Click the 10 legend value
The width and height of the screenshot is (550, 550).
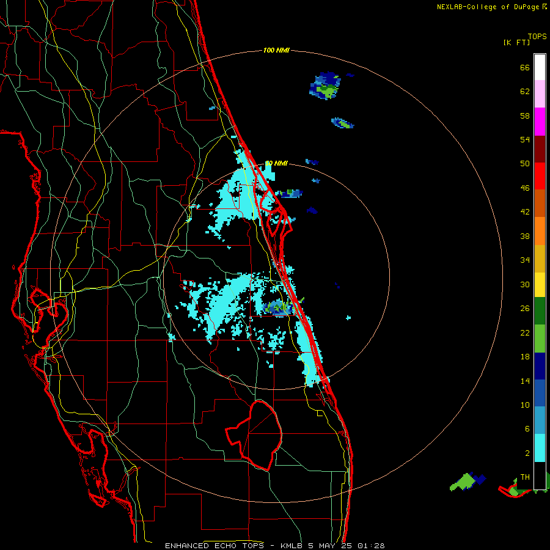(525, 405)
